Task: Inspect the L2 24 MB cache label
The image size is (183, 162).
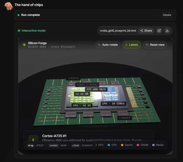Action: [82, 94]
